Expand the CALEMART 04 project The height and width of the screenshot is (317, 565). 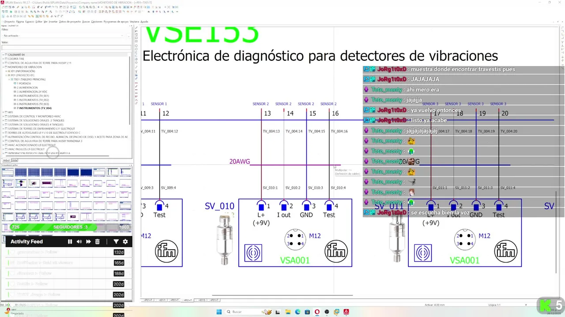tap(3, 55)
